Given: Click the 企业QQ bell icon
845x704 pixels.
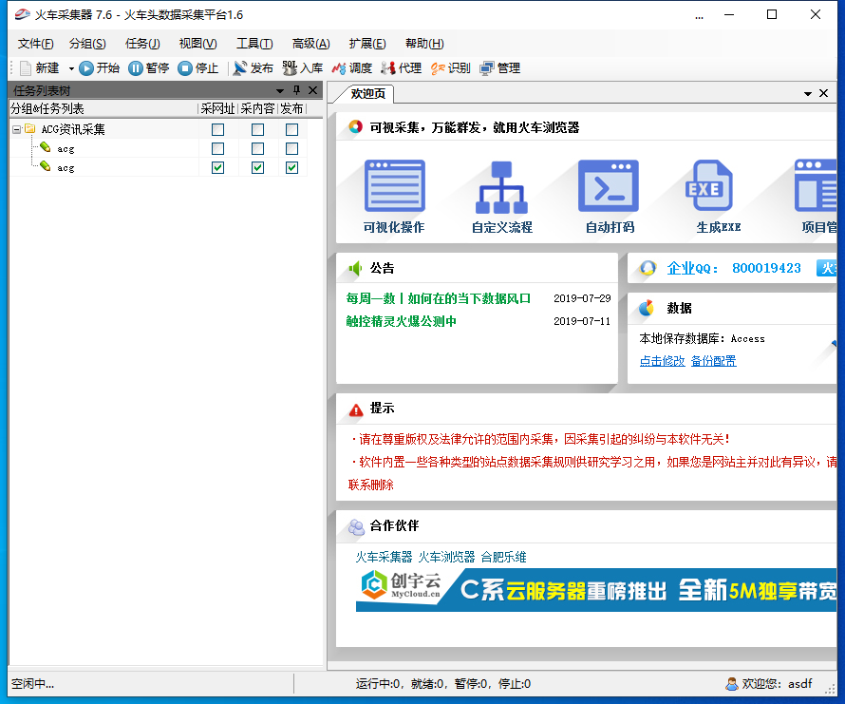Looking at the screenshot, I should pyautogui.click(x=648, y=268).
